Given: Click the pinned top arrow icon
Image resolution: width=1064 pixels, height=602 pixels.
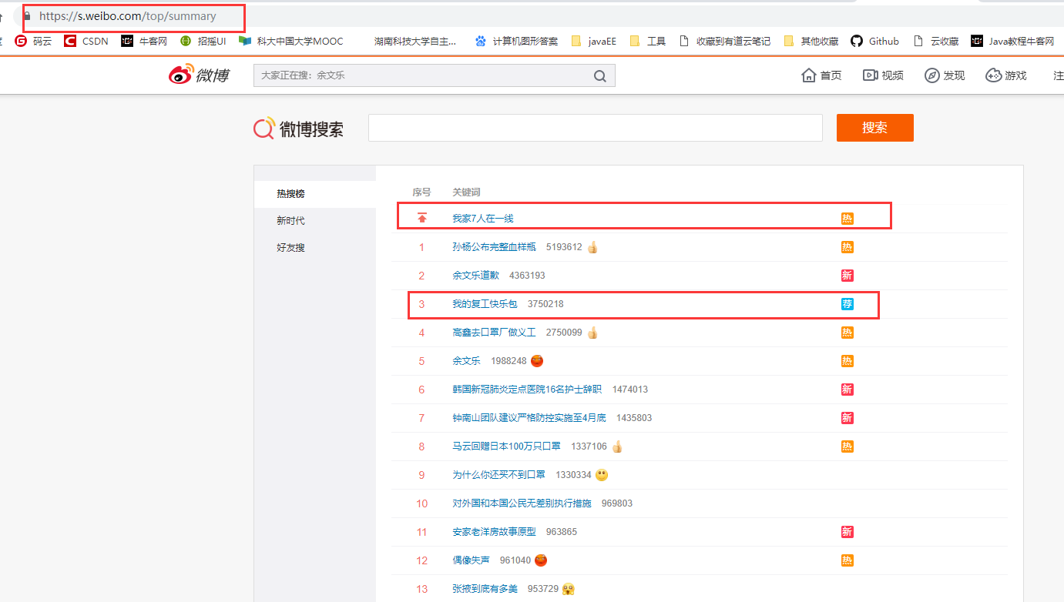Looking at the screenshot, I should point(421,219).
